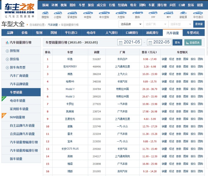Switch to the 人气排行 tab
The height and width of the screenshot is (176, 208).
pos(112,33)
